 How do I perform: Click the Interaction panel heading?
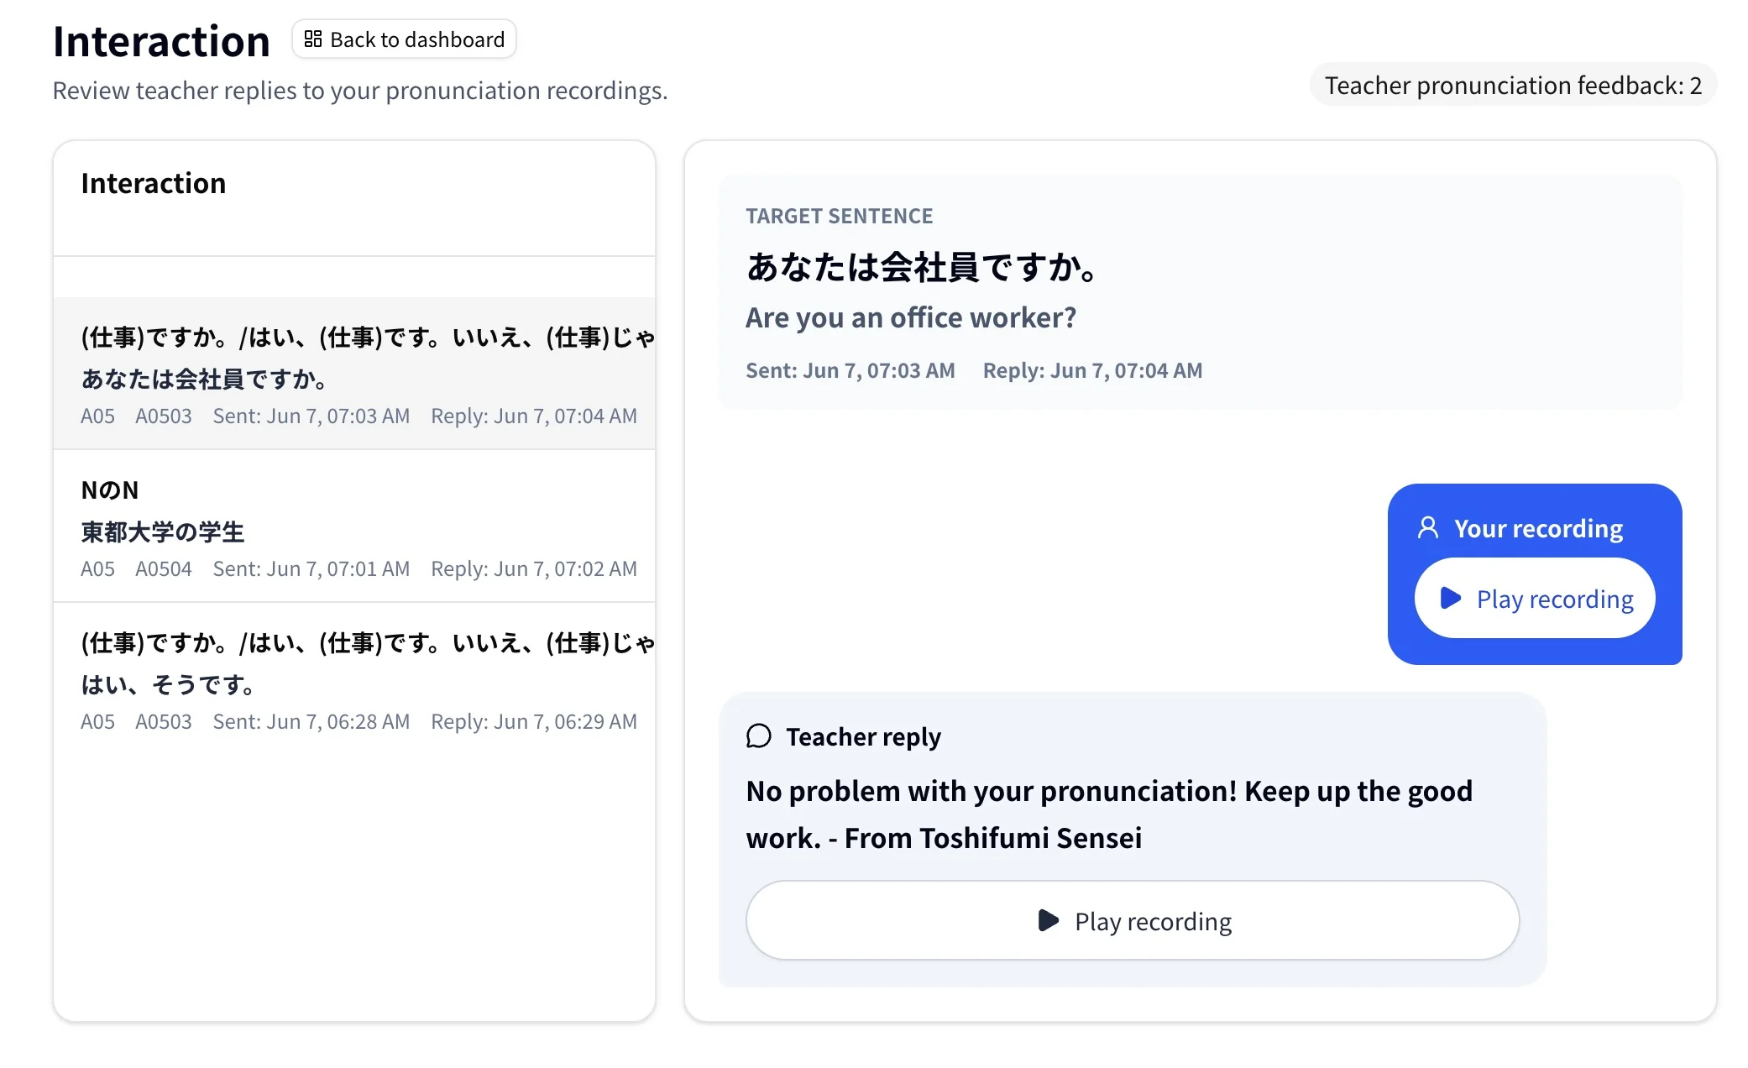[154, 183]
